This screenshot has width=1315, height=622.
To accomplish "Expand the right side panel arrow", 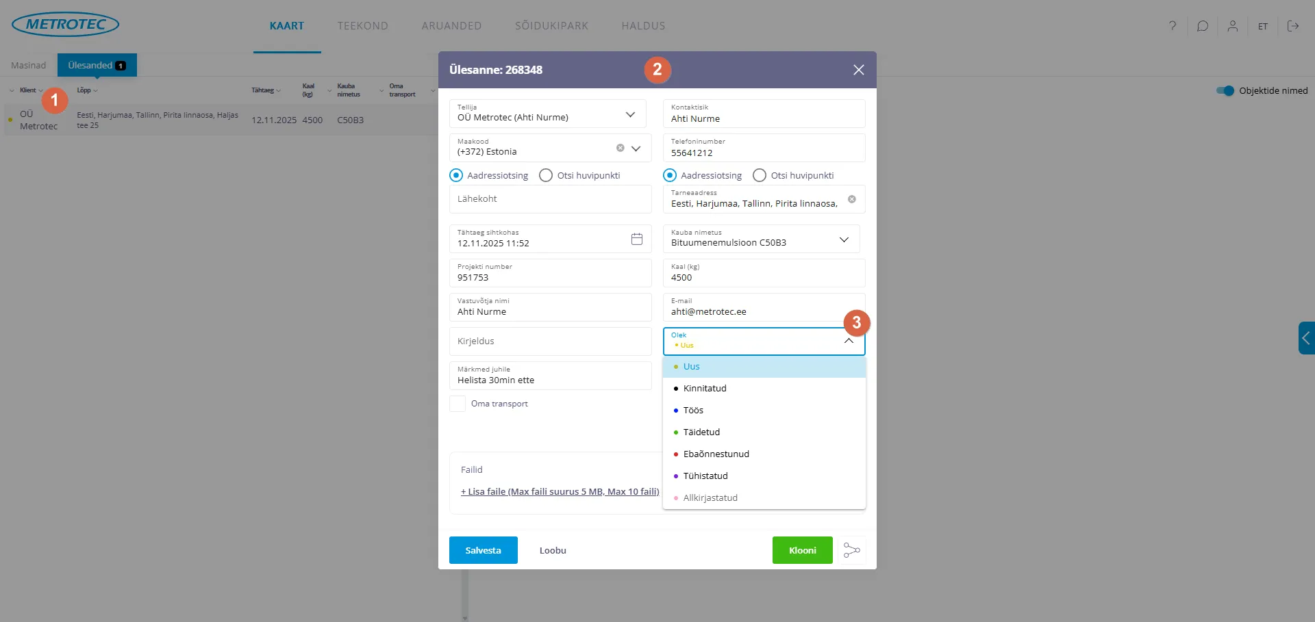I will [1306, 338].
